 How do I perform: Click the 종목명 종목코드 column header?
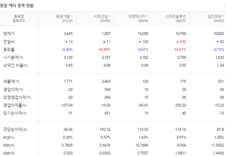pyautogui.click(x=19, y=19)
